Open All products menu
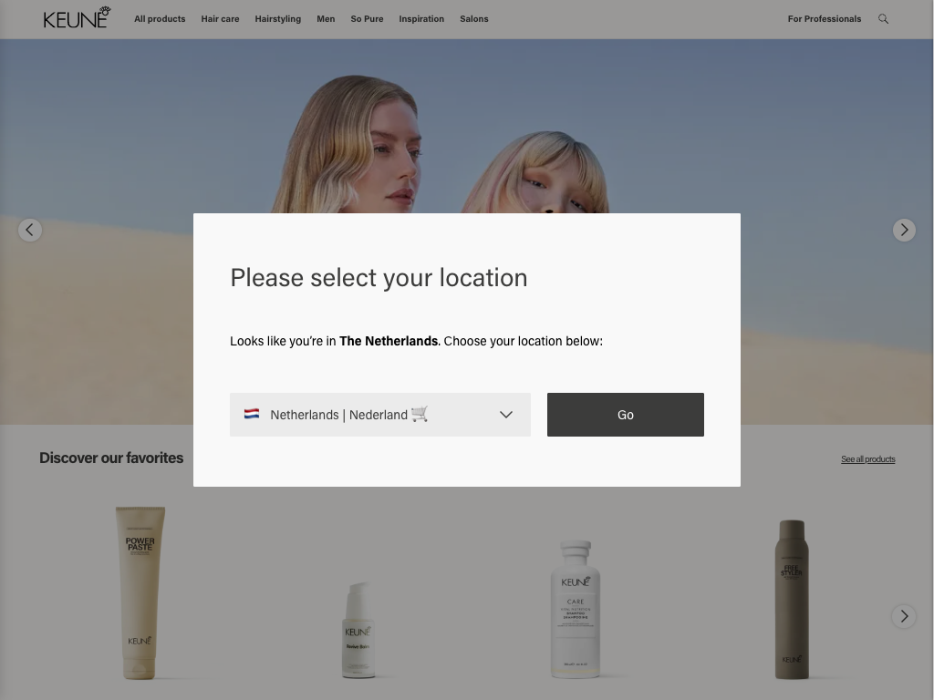The image size is (934, 700). click(160, 19)
